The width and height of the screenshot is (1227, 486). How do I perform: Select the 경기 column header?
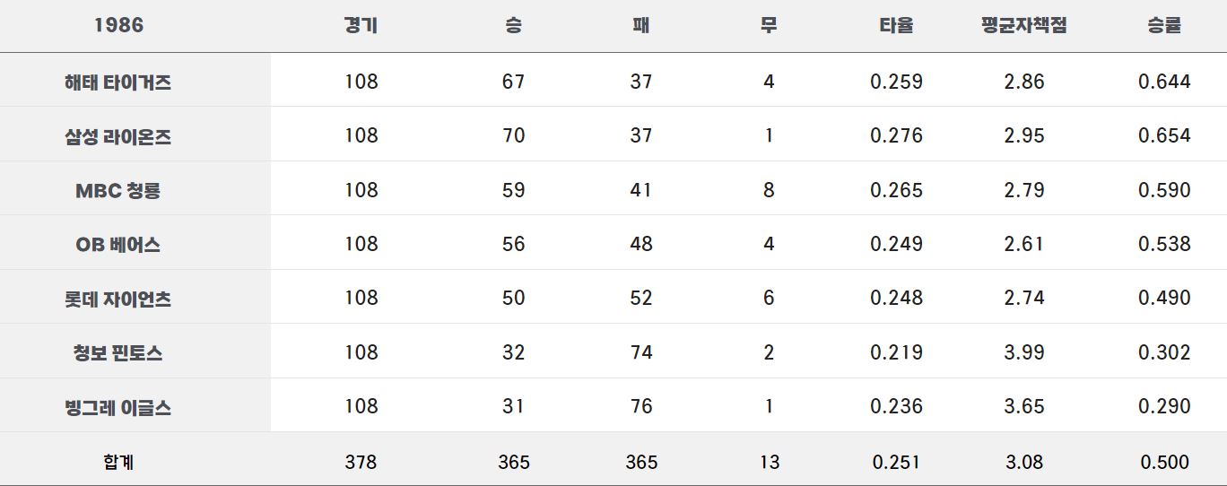[361, 25]
